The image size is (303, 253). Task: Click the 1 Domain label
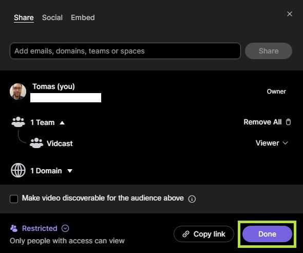(x=46, y=171)
